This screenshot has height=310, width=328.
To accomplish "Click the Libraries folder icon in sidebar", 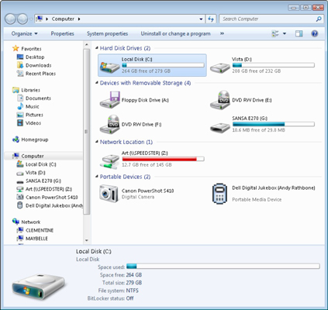I will point(16,90).
